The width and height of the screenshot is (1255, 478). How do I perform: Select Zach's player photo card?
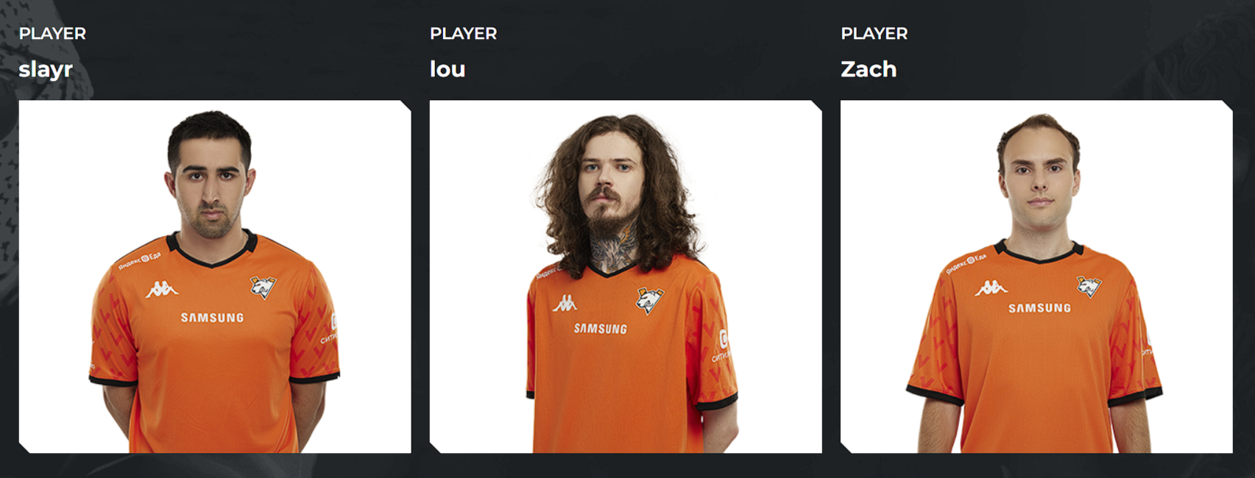(1036, 277)
